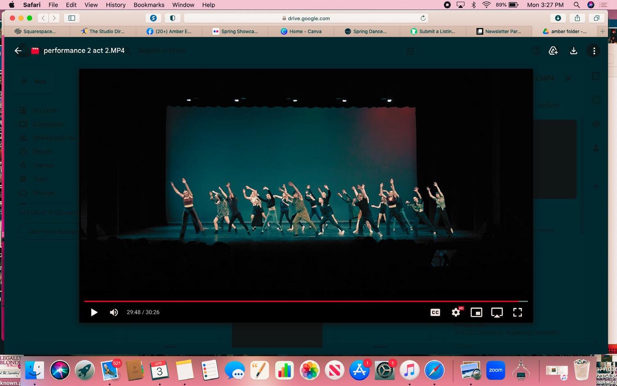Image resolution: width=617 pixels, height=386 pixels.
Task: Open the Wi-Fi status menu
Action: (x=487, y=5)
